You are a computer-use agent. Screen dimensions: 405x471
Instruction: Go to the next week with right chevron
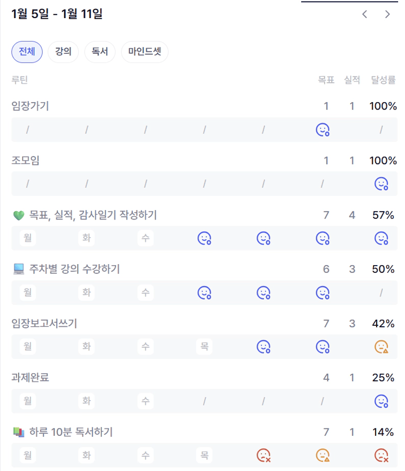click(x=387, y=14)
